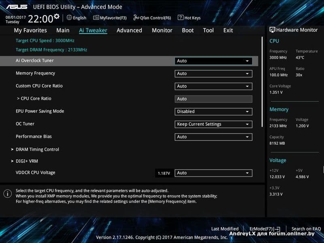The width and height of the screenshot is (324, 243).
Task: Click the 2133 MHz memory frequency value
Action: click(x=278, y=126)
